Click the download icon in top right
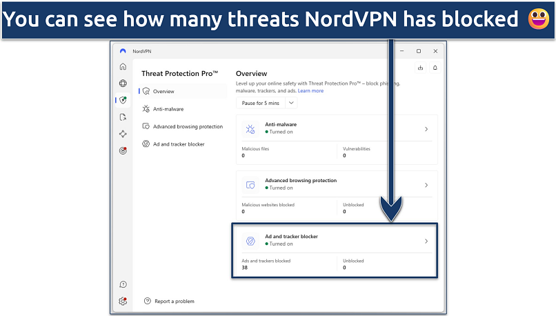Image resolution: width=556 pixels, height=316 pixels. [x=420, y=68]
